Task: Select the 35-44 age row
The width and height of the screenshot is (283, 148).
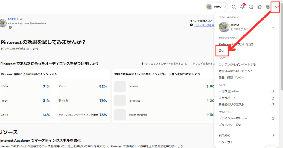Action: [25, 115]
